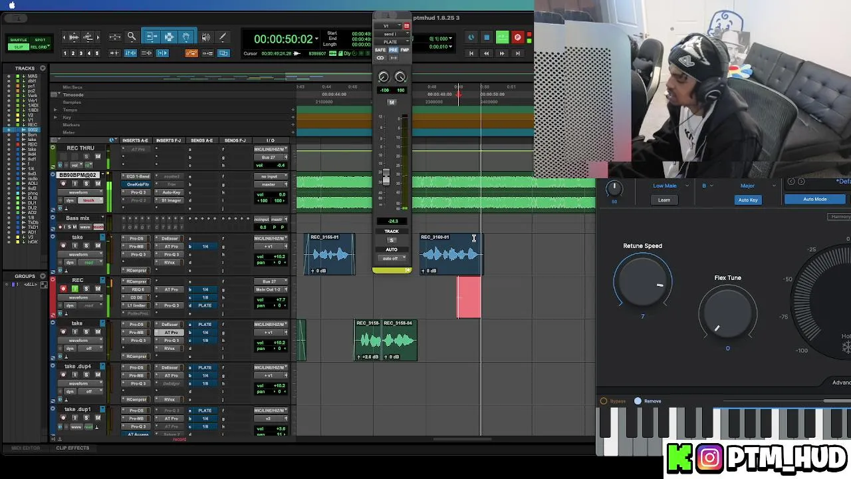The image size is (851, 479).
Task: Toggle Bypass in Auto-Tune plugin
Action: [613, 401]
